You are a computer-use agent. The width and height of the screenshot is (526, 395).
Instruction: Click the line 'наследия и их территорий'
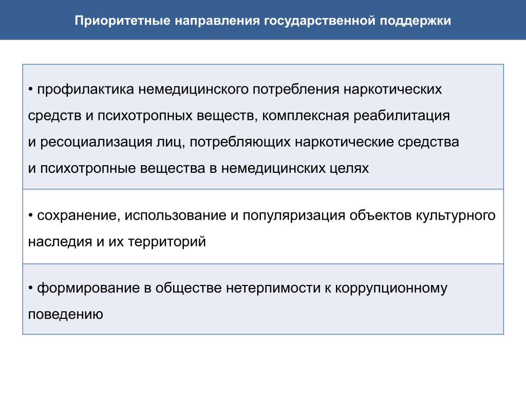point(117,242)
